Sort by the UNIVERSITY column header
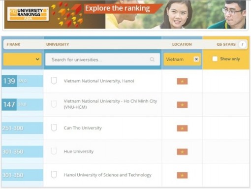This screenshot has height=189, width=251. [x=58, y=44]
